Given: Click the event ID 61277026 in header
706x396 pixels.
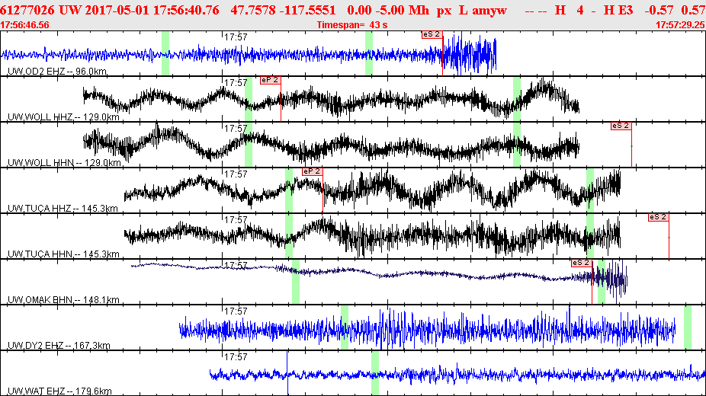Looking at the screenshot, I should (x=27, y=10).
